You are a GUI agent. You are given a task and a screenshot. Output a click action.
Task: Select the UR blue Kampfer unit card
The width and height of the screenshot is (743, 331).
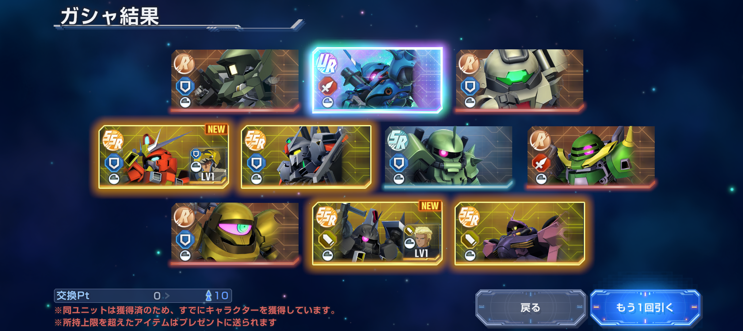pyautogui.click(x=377, y=80)
